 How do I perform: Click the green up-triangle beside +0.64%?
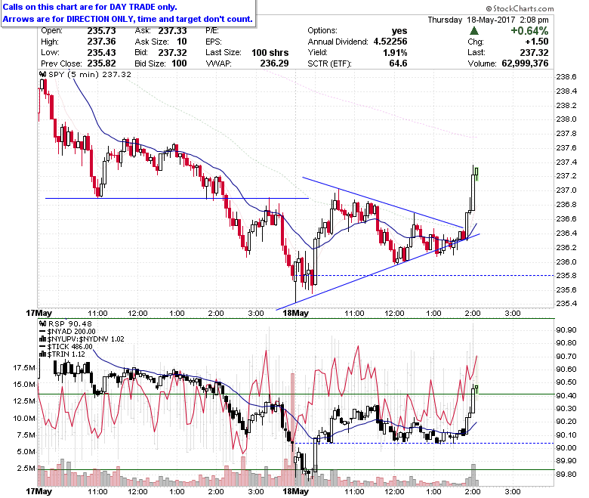(474, 31)
